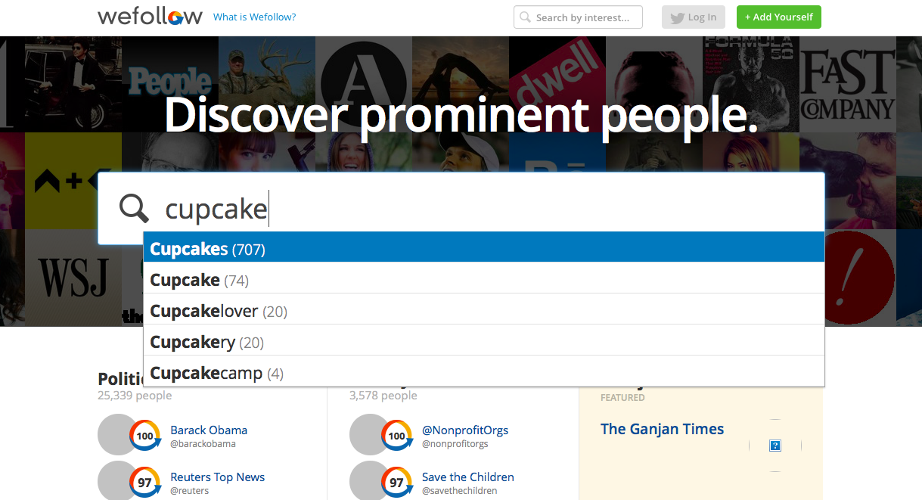Click the Fast Company tile in the banner
Image resolution: width=922 pixels, height=500 pixels.
pos(848,85)
